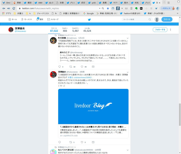Select the Following count 466
The width and height of the screenshot is (181, 154).
[65, 30]
